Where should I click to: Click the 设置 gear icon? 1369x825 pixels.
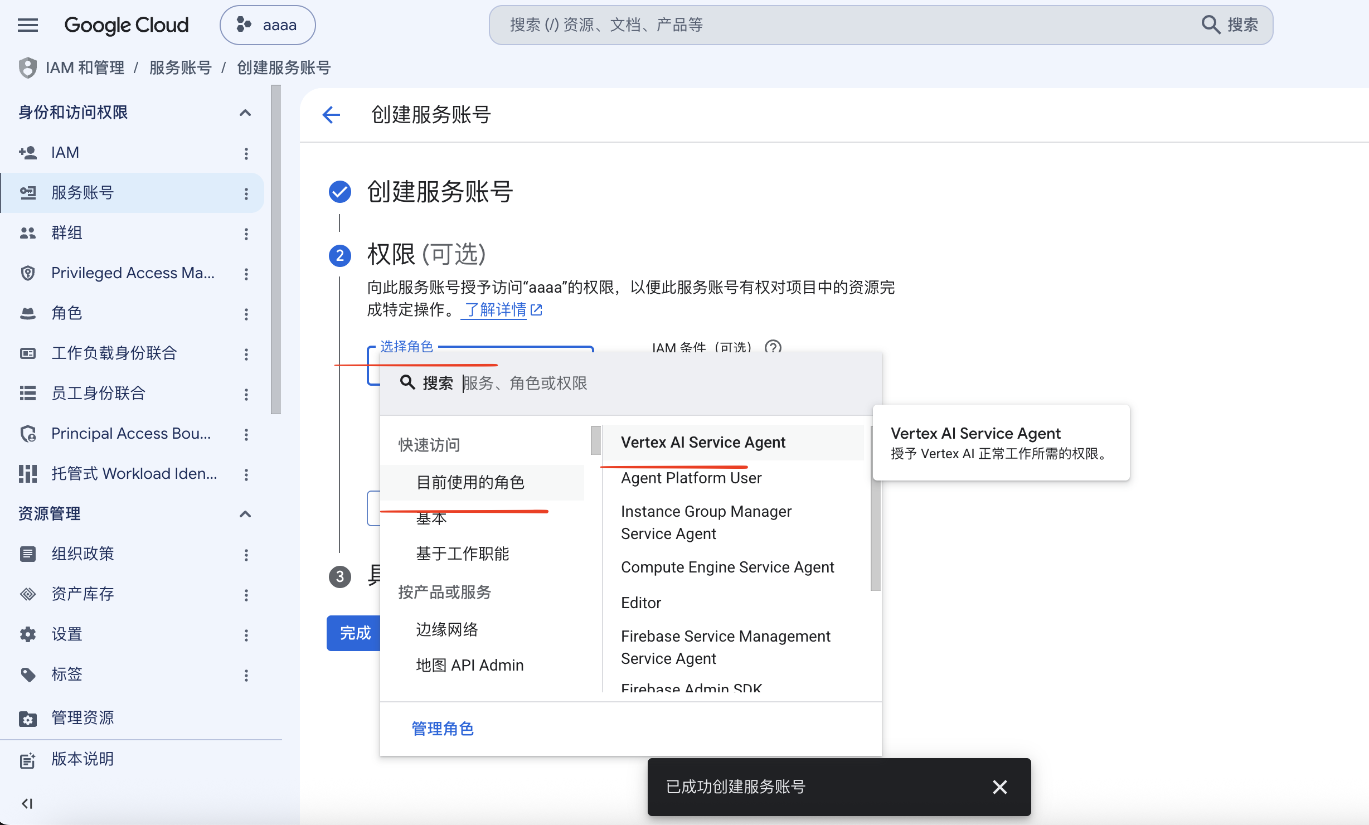click(x=28, y=634)
